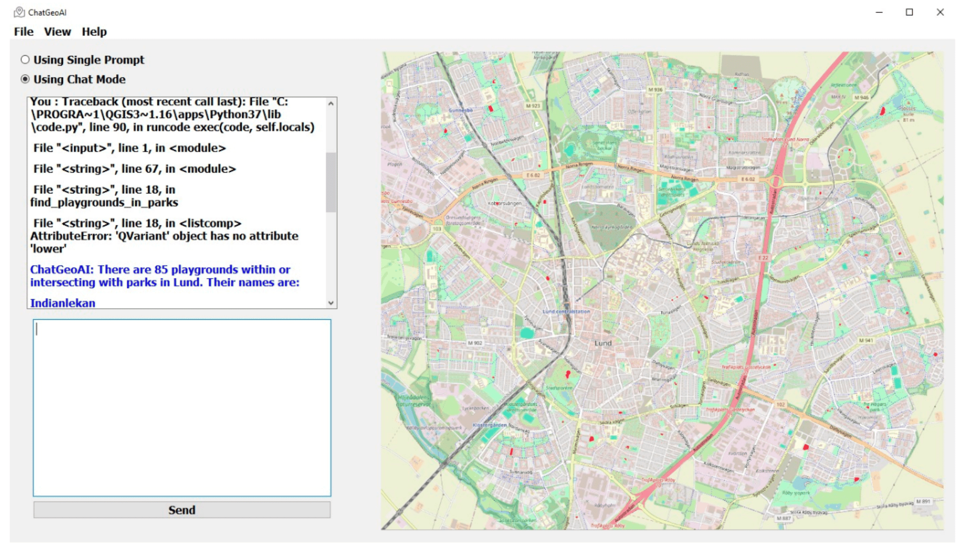964x552 pixels.
Task: Maximize the ChatGeoAI window
Action: [909, 12]
